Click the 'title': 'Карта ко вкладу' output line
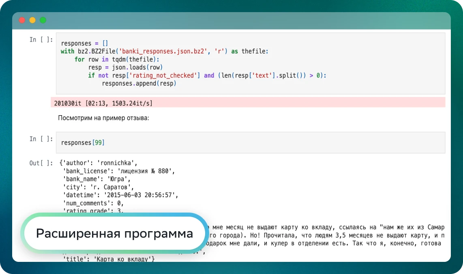Screen dimensions: 463x274 point(108,259)
